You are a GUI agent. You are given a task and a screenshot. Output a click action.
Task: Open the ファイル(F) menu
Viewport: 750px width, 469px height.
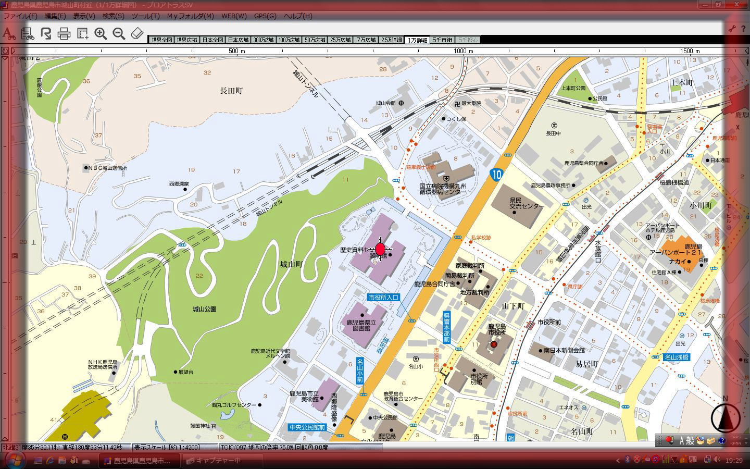point(20,16)
